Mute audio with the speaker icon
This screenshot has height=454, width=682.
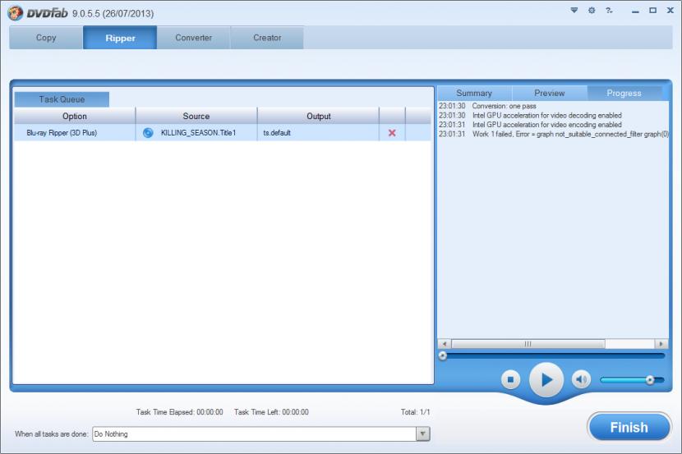581,380
